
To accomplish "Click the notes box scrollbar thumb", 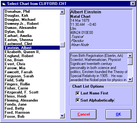I will click(x=130, y=61).
